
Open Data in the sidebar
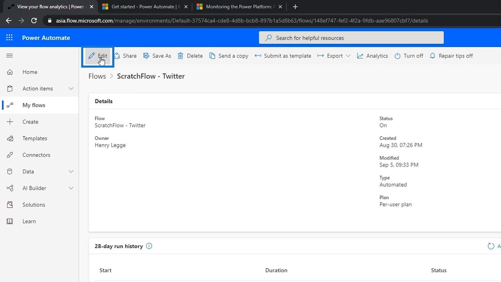coord(39,172)
